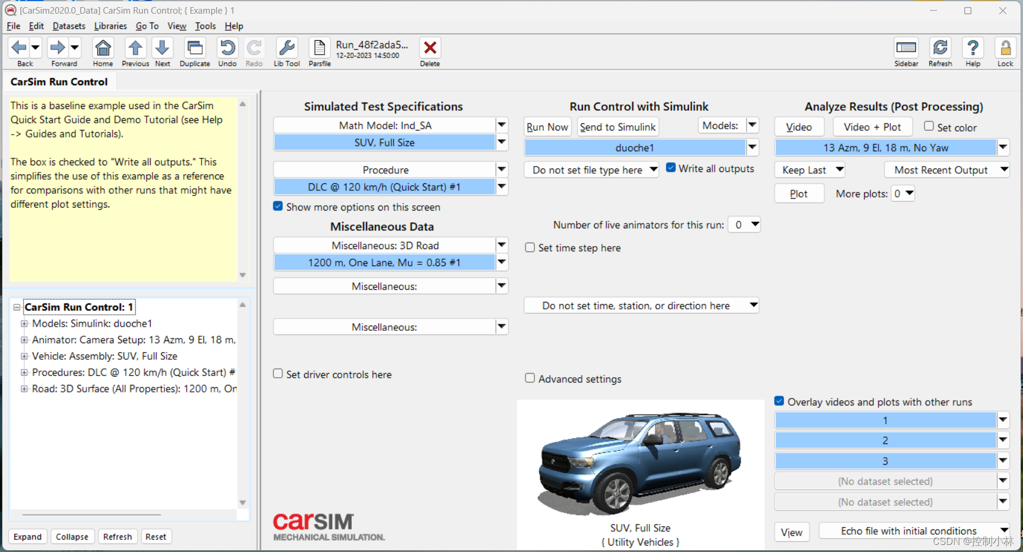Click the Previous up-arrow icon
This screenshot has height=552, width=1023.
point(135,48)
